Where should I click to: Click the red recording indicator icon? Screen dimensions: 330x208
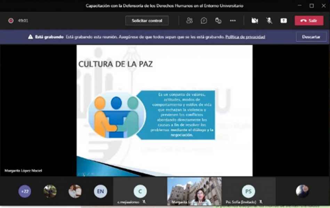coord(11,21)
